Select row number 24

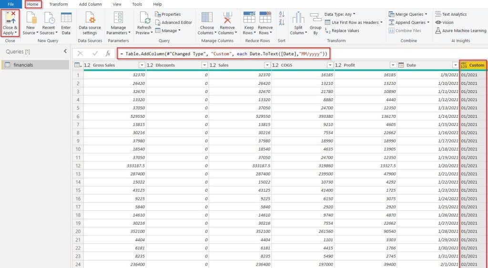coord(78,264)
